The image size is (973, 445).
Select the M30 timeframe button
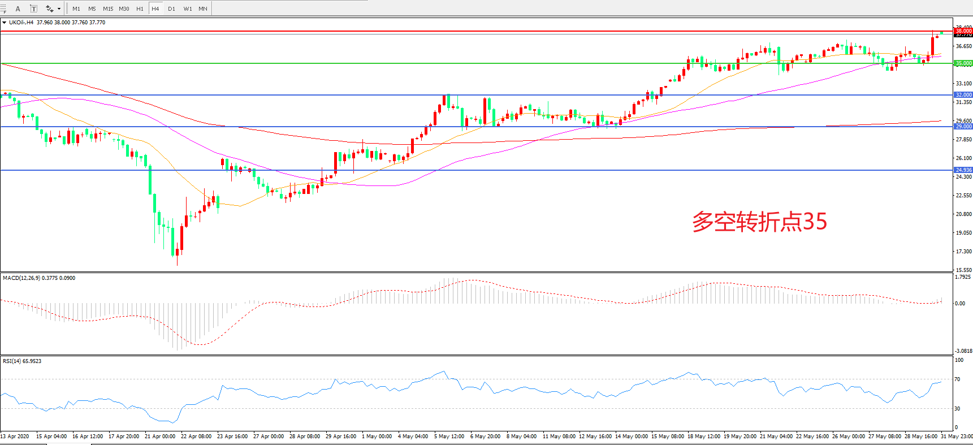(124, 8)
